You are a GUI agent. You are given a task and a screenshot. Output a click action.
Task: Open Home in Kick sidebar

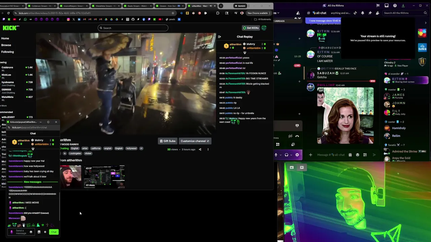click(5, 38)
